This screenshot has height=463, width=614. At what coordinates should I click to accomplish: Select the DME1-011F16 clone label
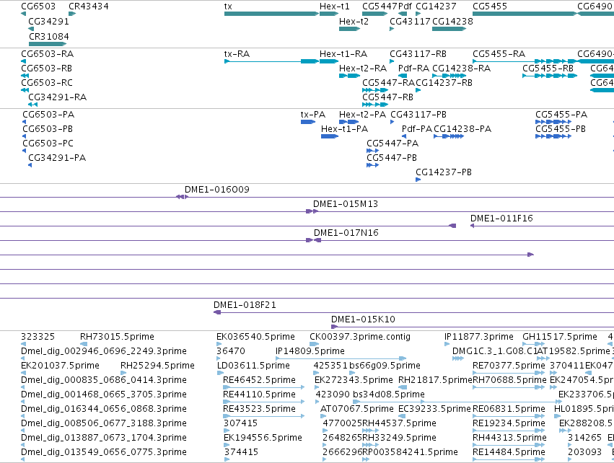pos(501,219)
